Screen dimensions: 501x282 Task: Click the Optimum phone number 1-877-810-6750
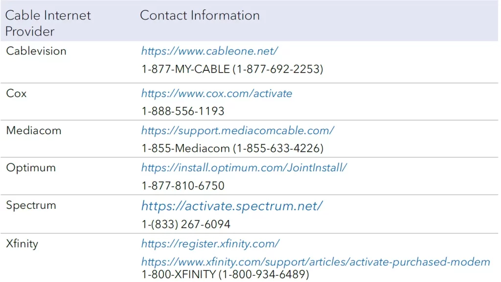183,186
